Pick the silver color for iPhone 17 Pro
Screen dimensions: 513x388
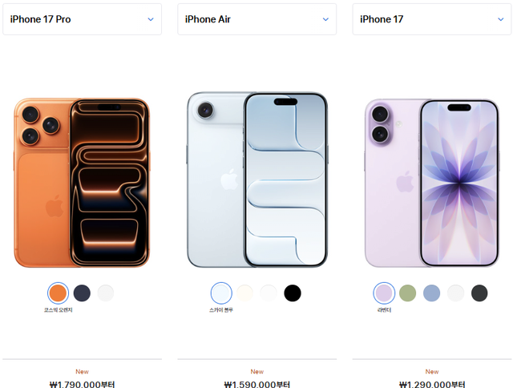[106, 293]
